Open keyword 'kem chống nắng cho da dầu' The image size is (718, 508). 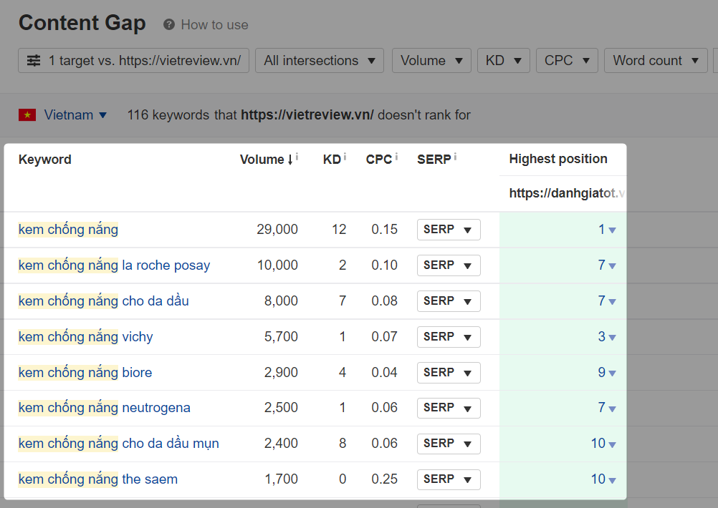(103, 301)
